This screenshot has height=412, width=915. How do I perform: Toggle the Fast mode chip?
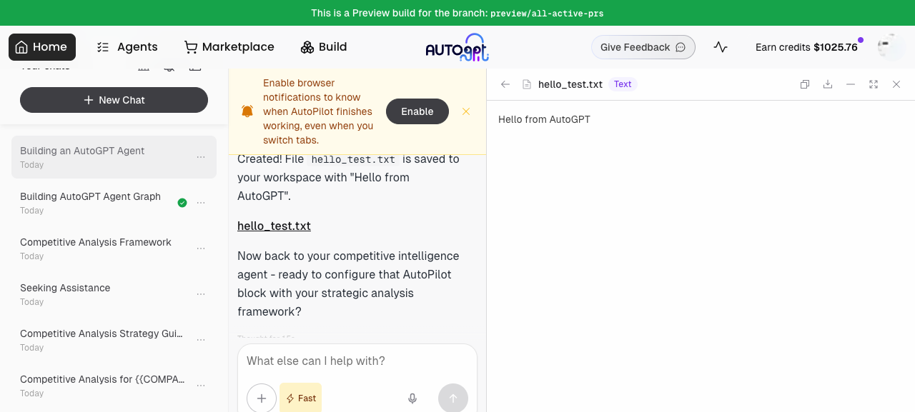[x=300, y=398]
